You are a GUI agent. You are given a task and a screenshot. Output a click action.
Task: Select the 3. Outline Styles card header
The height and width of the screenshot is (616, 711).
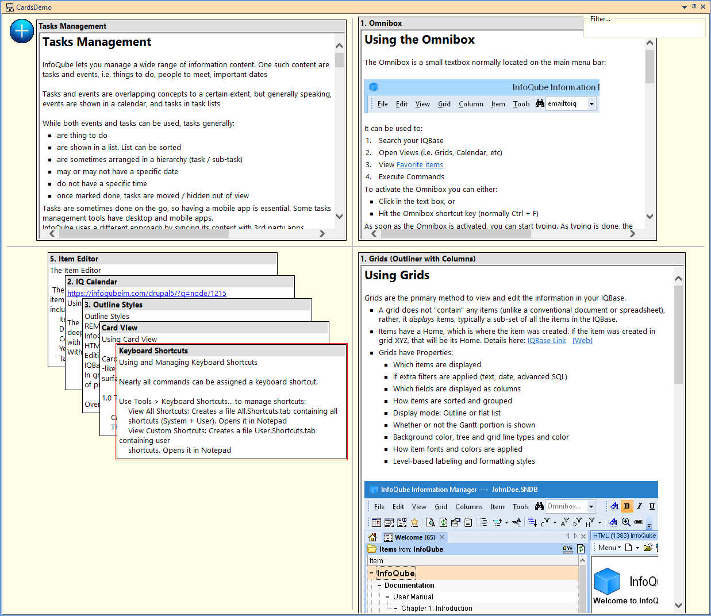pyautogui.click(x=197, y=305)
